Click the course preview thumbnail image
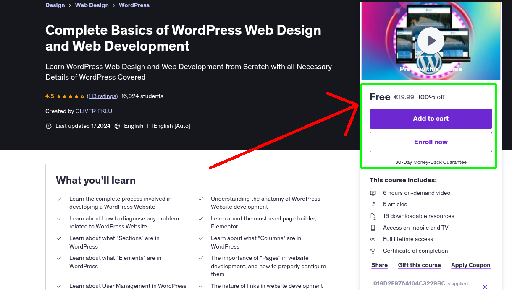The height and width of the screenshot is (290, 512). [431, 41]
